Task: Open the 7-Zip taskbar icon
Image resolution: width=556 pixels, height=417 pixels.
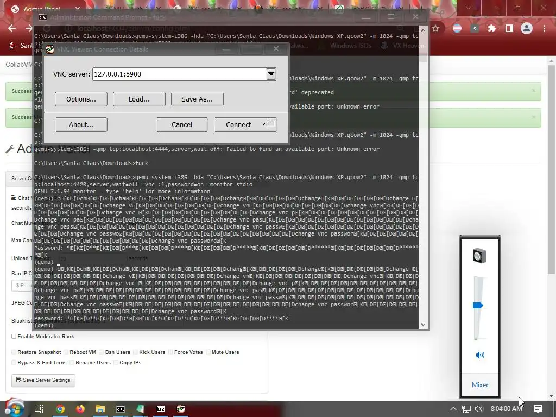Action: pos(161,409)
